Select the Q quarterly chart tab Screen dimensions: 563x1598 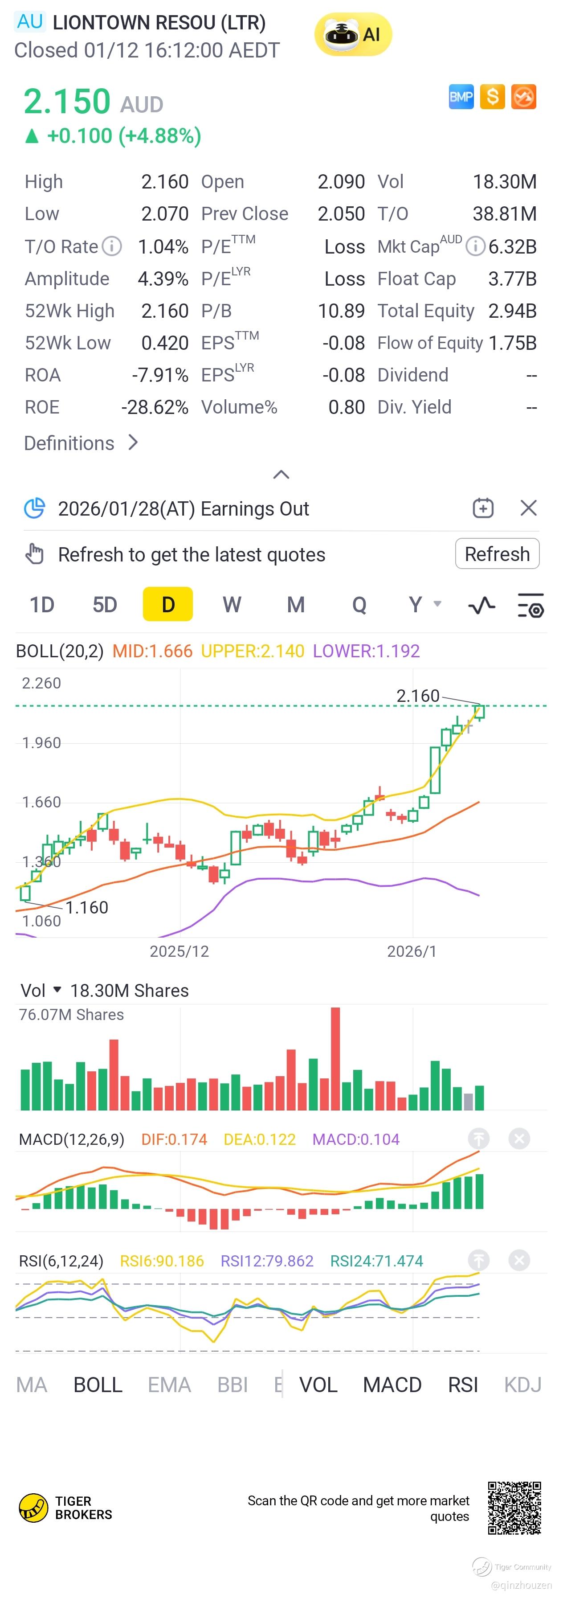pos(359,604)
